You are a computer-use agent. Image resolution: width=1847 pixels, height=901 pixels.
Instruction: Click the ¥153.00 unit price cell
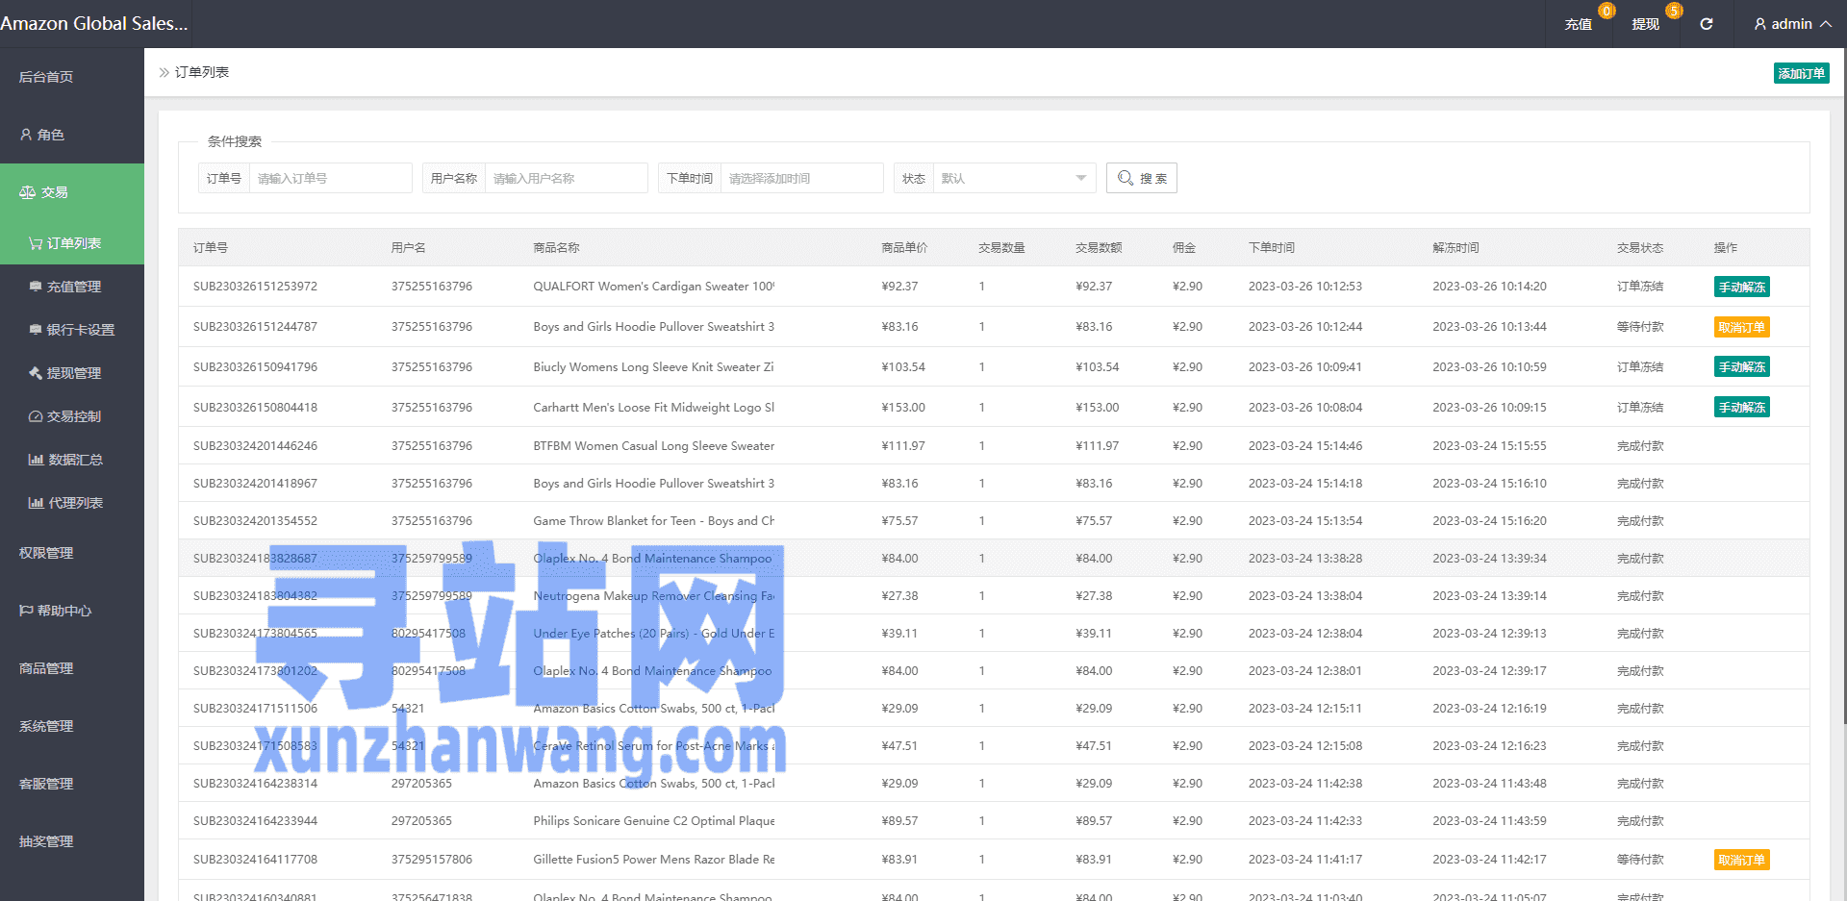click(903, 408)
